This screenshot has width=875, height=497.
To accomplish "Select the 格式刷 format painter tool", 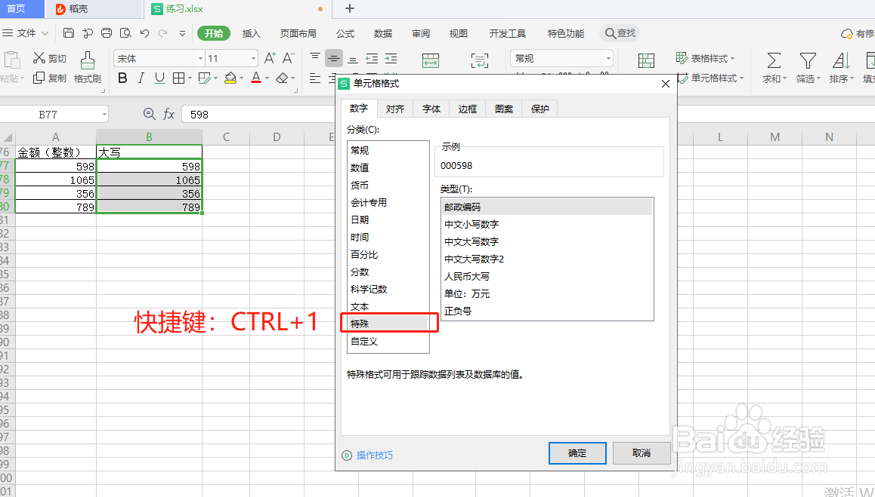I will (x=87, y=66).
